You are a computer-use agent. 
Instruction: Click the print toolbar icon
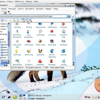point(10,20)
